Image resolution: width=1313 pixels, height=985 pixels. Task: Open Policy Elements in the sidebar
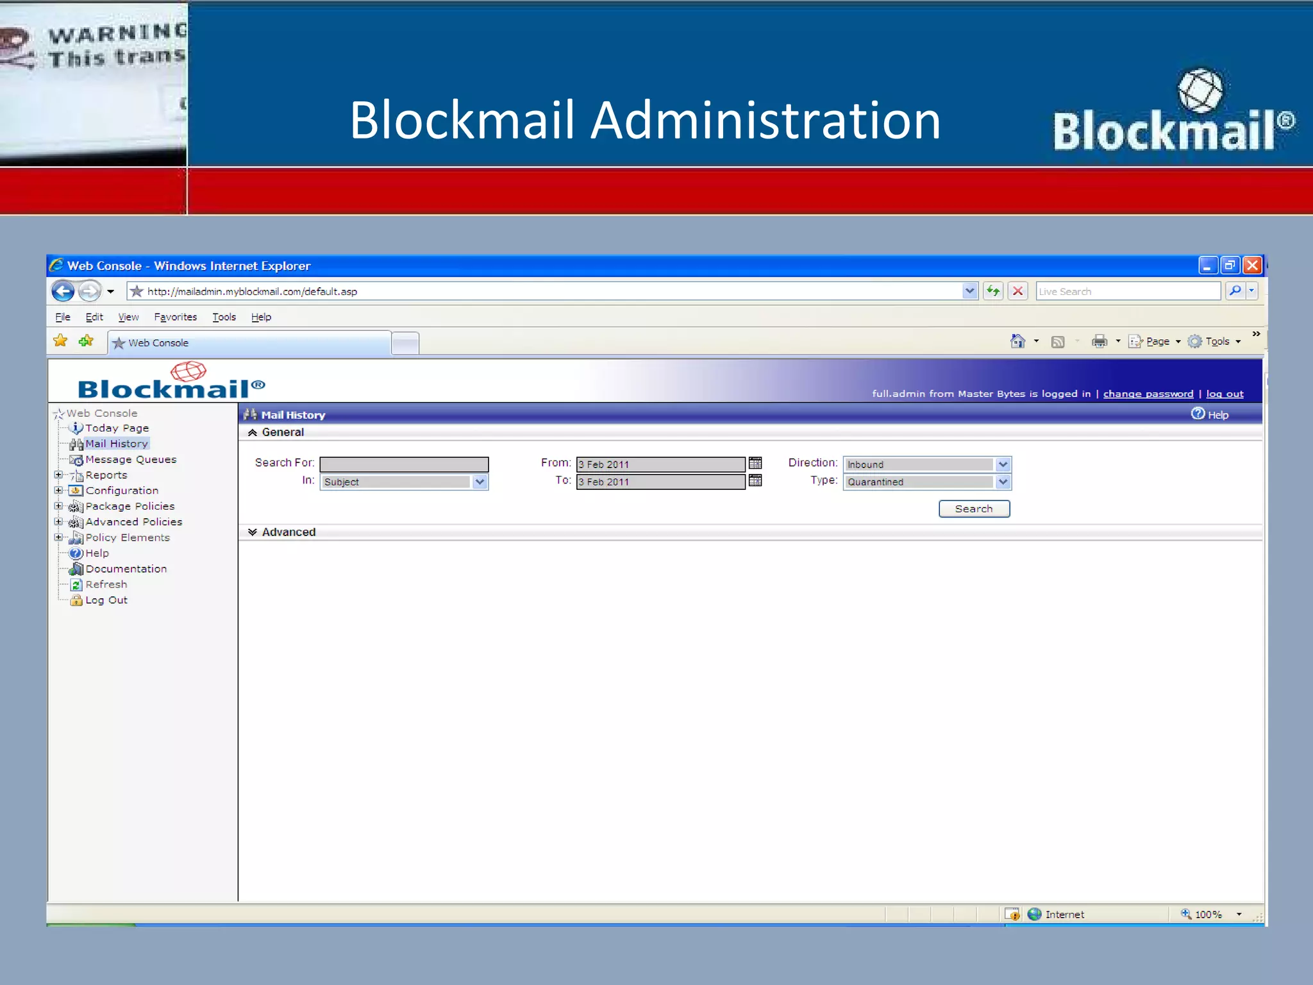tap(128, 537)
